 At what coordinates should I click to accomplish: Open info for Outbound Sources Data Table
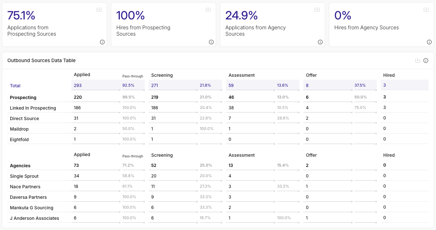tap(426, 61)
